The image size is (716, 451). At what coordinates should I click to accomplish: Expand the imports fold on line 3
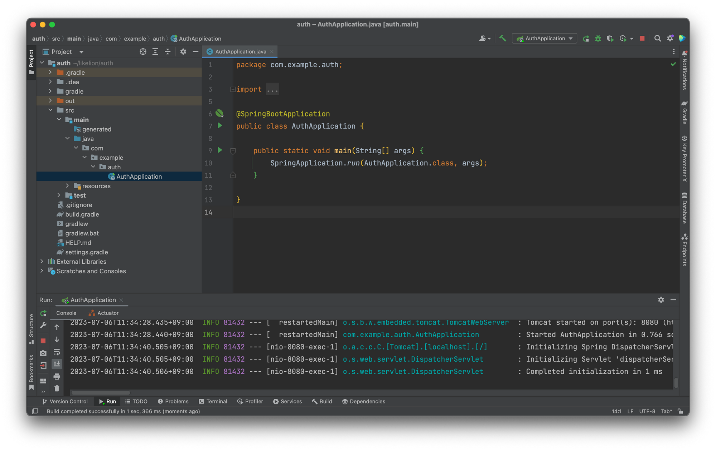click(x=233, y=89)
